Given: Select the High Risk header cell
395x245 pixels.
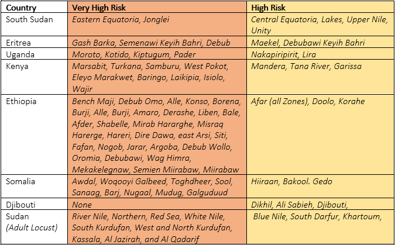Looking at the screenshot, I should click(x=320, y=7).
